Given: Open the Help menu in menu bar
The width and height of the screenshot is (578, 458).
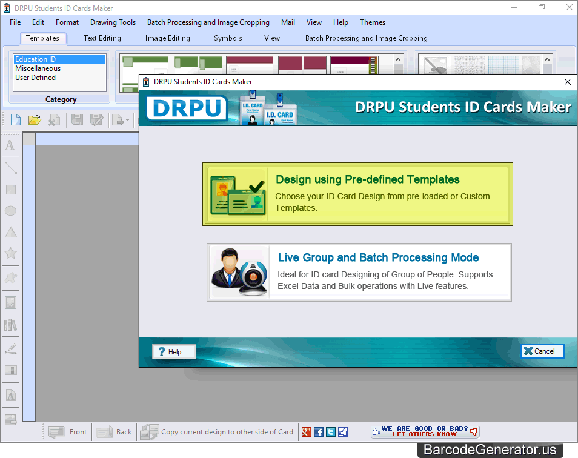Looking at the screenshot, I should pyautogui.click(x=340, y=22).
